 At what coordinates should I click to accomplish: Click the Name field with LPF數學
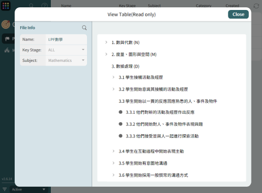coord(66,39)
